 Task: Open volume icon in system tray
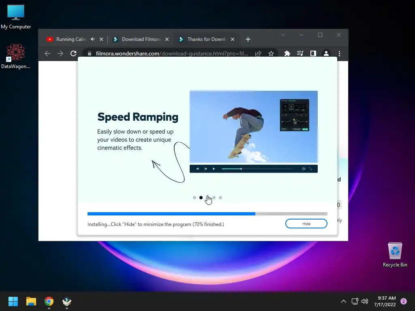[365, 301]
